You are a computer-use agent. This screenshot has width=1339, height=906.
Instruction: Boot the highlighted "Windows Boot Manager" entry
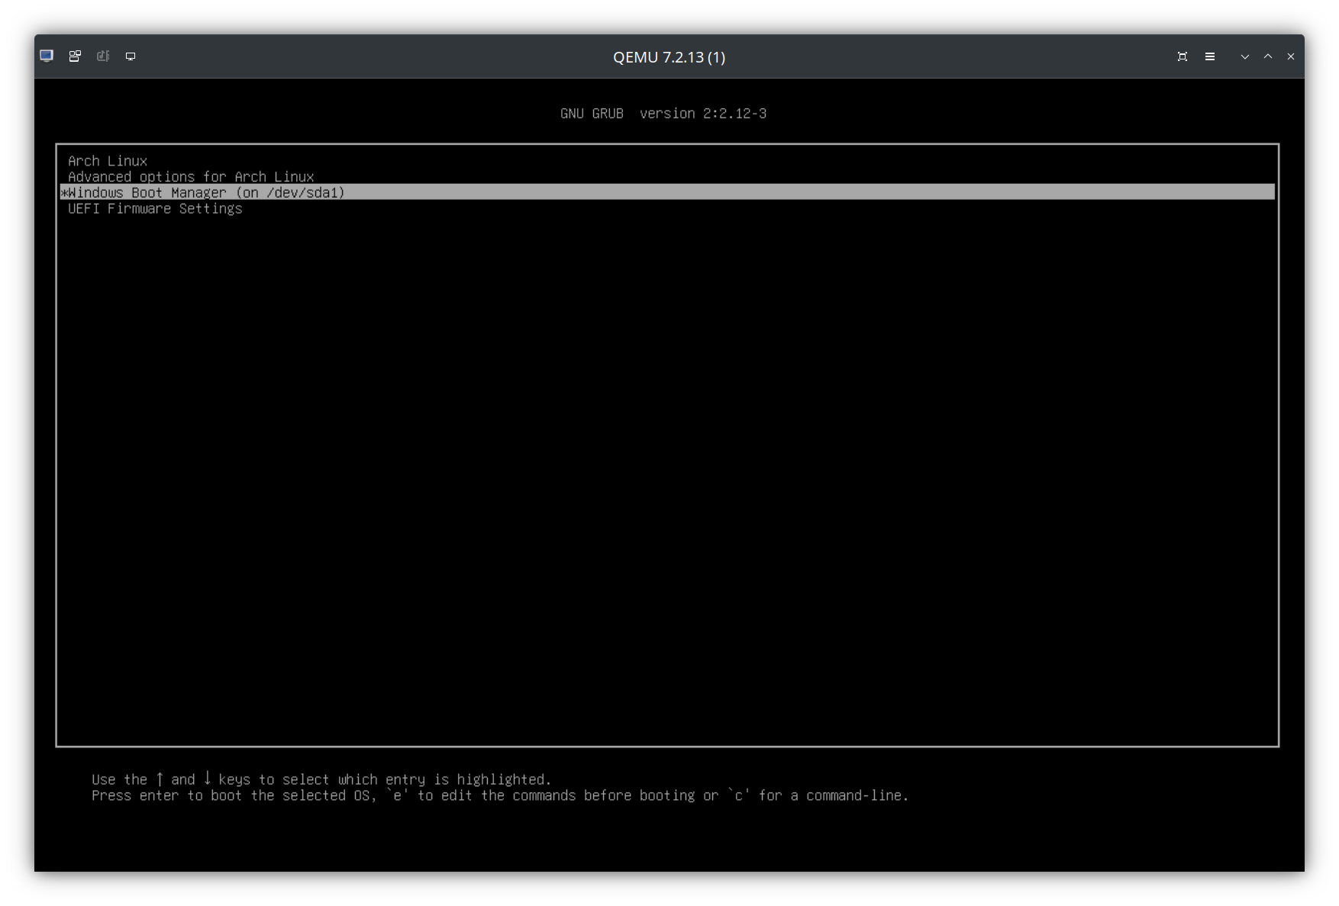[x=204, y=192]
